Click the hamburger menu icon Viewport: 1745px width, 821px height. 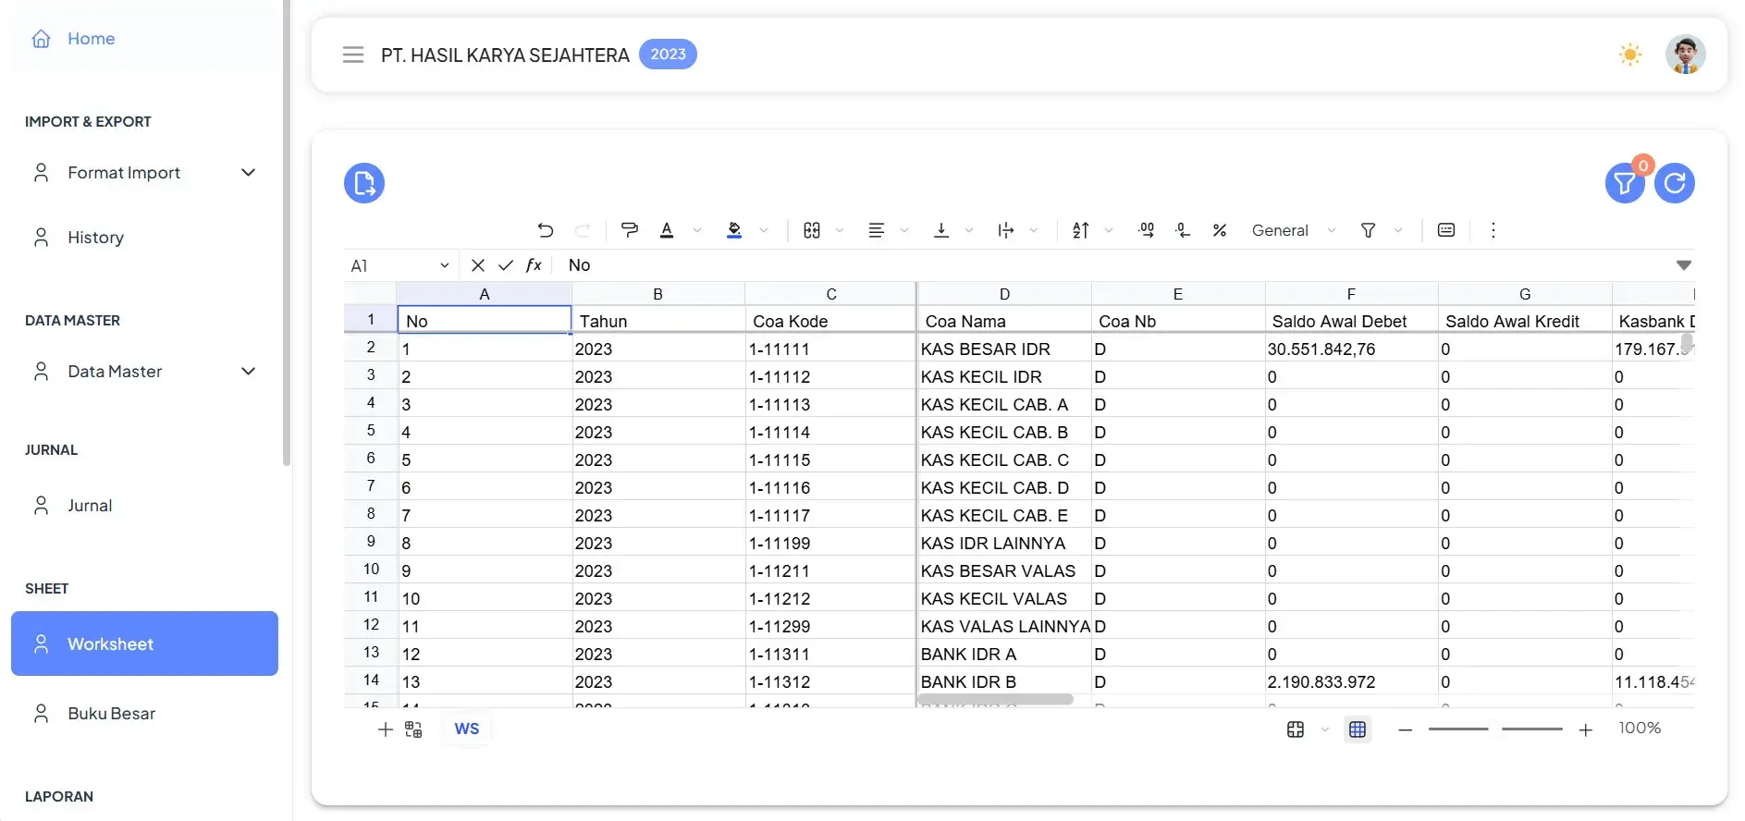353,55
